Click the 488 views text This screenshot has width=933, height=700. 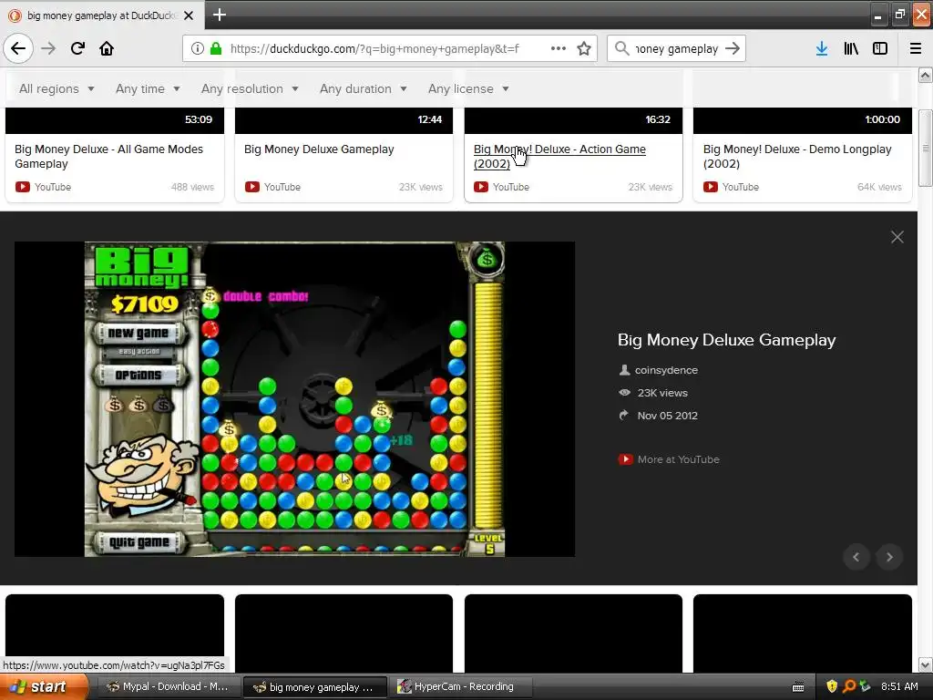[192, 187]
